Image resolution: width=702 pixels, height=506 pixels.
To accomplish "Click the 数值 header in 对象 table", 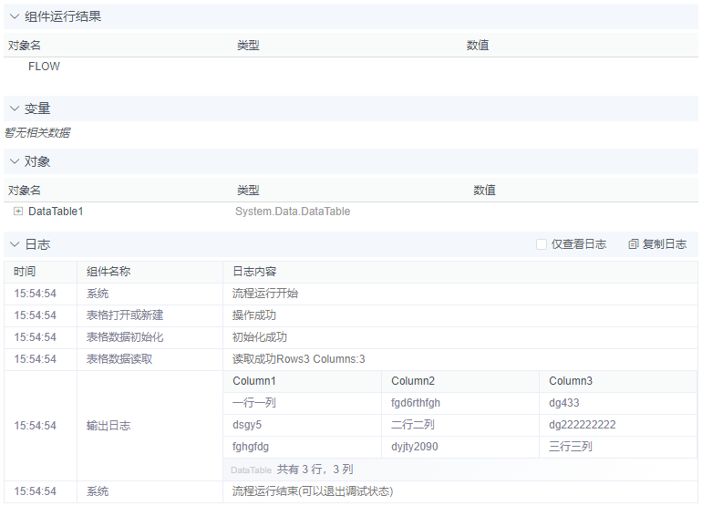I will pos(484,191).
